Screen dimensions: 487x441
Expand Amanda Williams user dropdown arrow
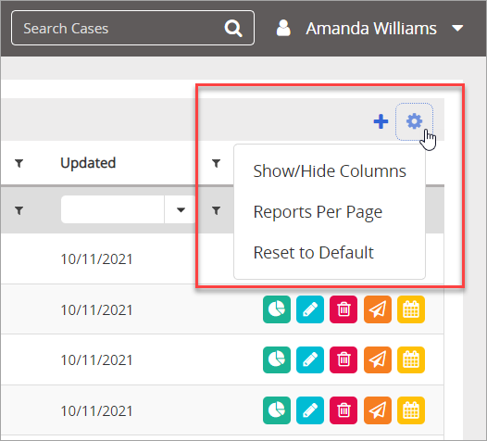pos(457,29)
